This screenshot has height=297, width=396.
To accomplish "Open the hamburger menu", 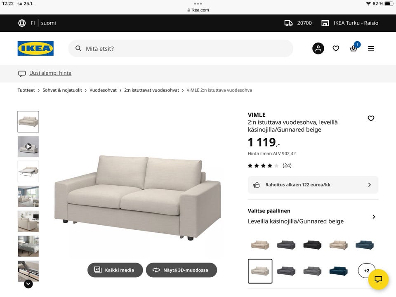I will pyautogui.click(x=371, y=48).
